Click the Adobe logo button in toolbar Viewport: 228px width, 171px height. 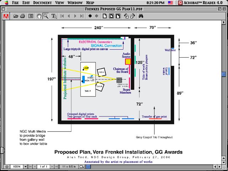click(6, 16)
